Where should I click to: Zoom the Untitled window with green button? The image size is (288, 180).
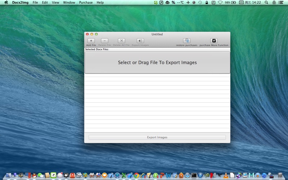(x=96, y=34)
